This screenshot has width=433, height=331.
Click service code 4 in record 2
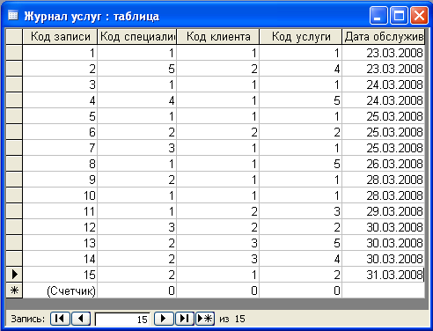(x=301, y=69)
